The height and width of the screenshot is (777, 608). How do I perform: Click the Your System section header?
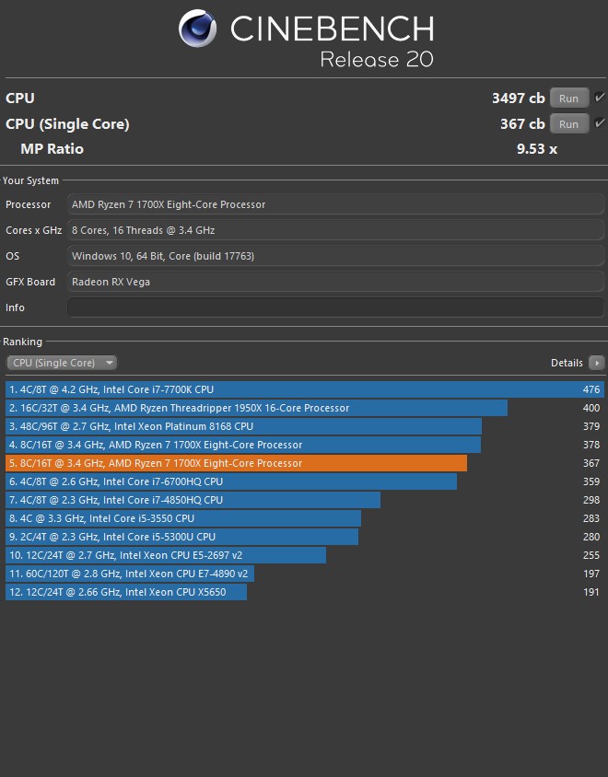tap(30, 180)
